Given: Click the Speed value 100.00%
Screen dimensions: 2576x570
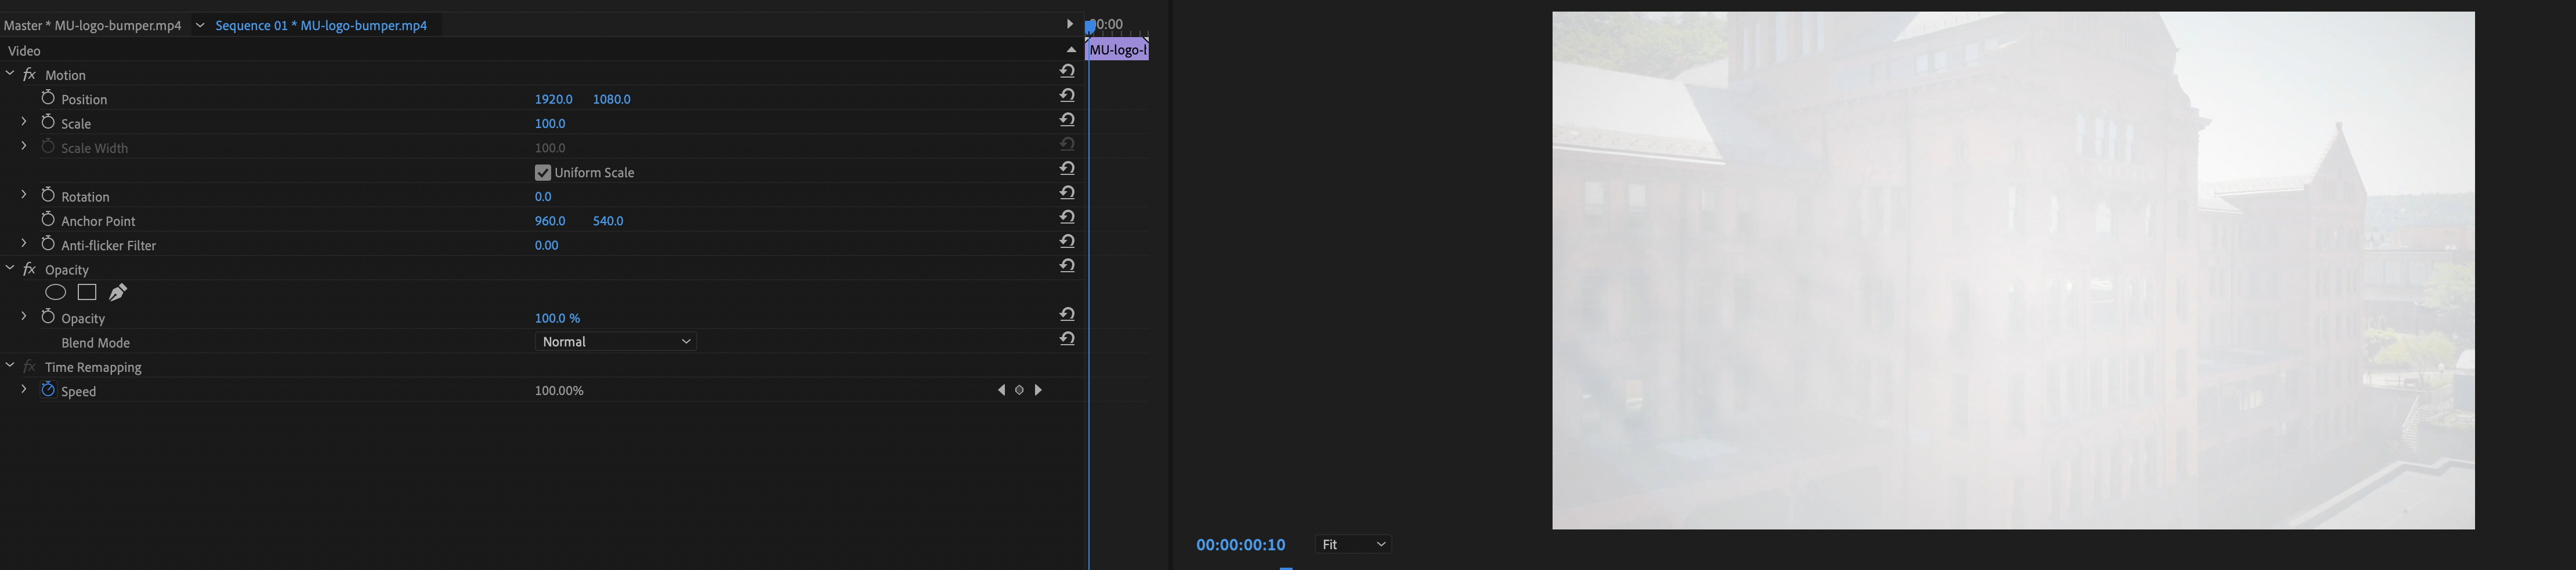Looking at the screenshot, I should (x=559, y=390).
